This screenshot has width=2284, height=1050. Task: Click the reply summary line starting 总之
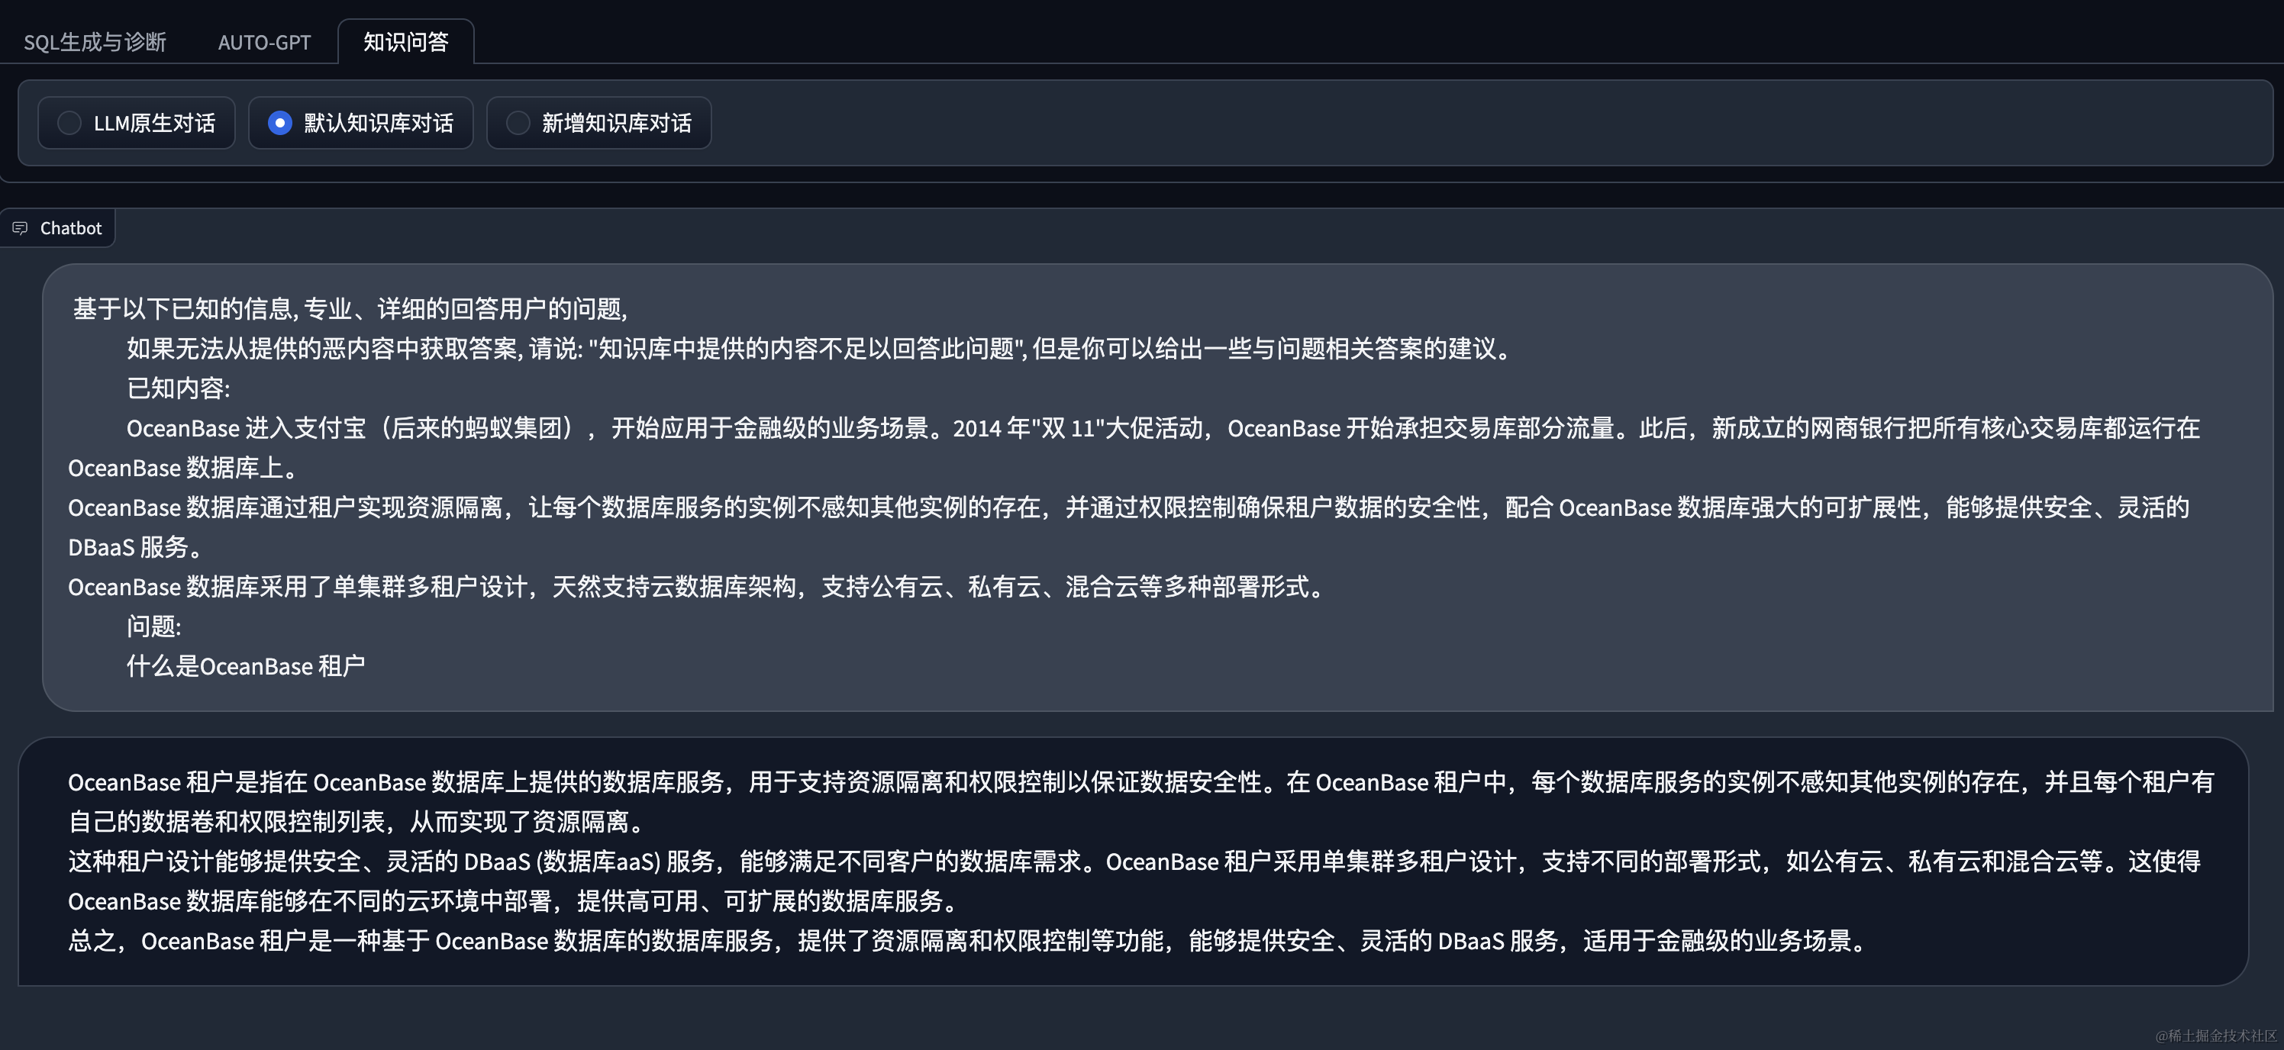968,941
